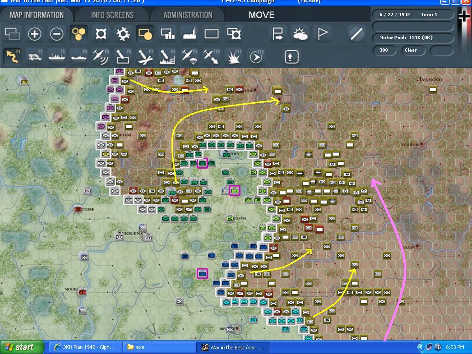Select the F5 air recon mode
Viewport: 472px width, 354px height.
coord(101,57)
